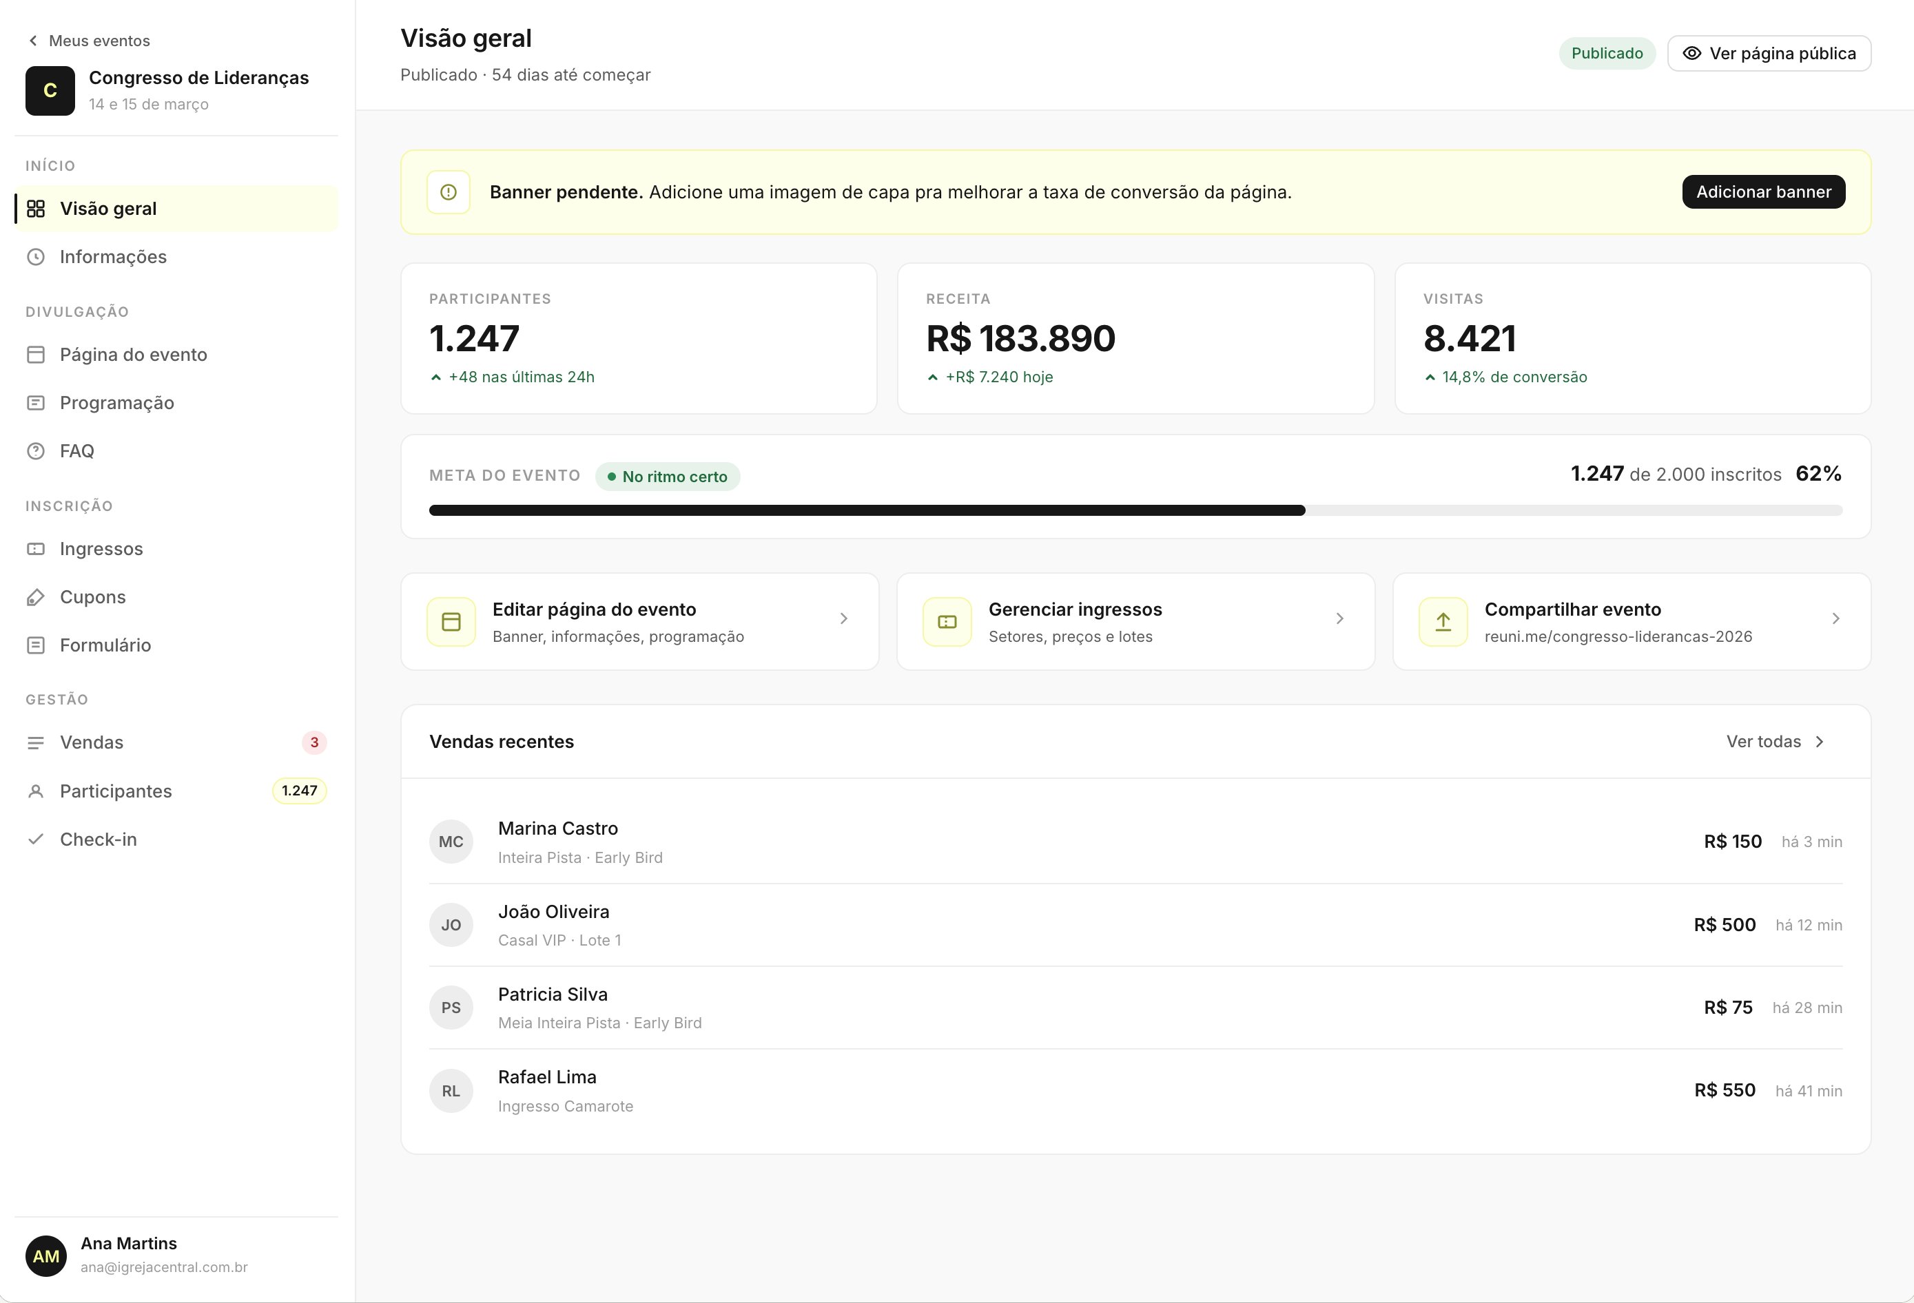Click the Compartilhar evento upload icon
This screenshot has height=1303, width=1914.
tap(1443, 621)
